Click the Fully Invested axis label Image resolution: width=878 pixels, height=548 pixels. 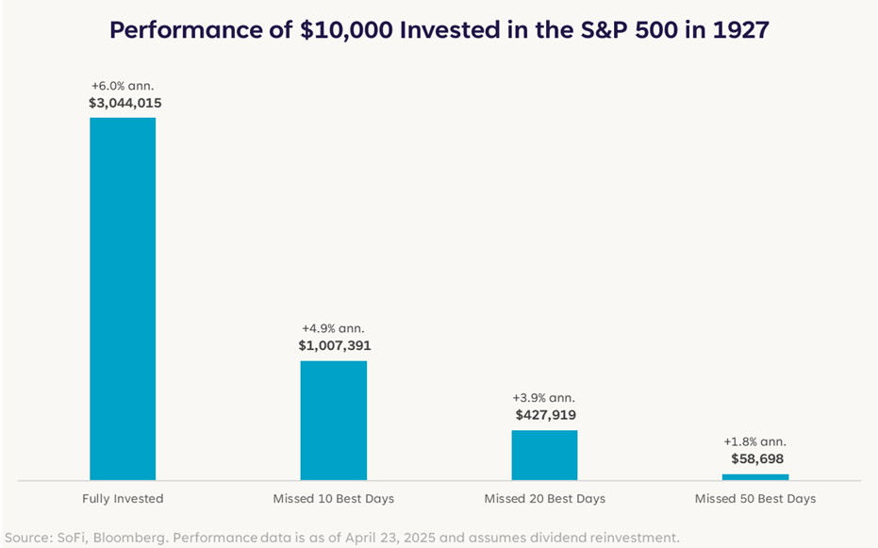tap(123, 498)
